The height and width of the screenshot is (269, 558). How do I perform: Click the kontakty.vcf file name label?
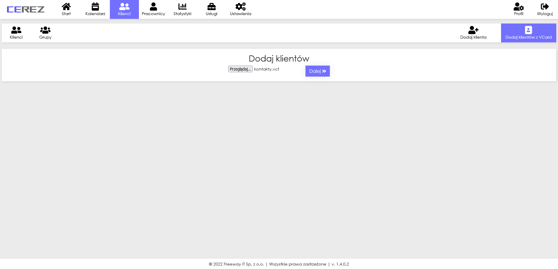tap(267, 69)
